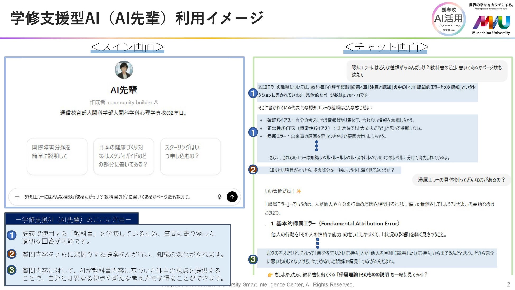Click the sparkle emoji after いい質問だね

coord(299,191)
